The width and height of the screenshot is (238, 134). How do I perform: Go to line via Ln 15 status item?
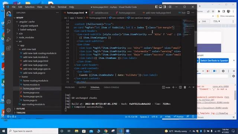(x=131, y=117)
